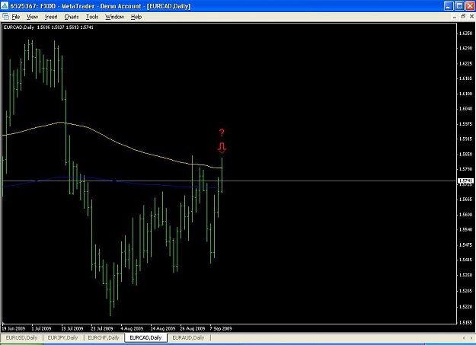Maximize the MetaTrader main window
The width and height of the screenshot is (476, 345).
click(459, 6)
